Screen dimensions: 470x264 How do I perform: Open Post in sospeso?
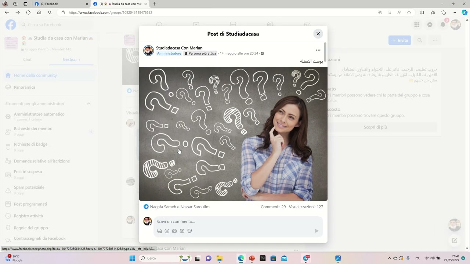(x=49, y=174)
